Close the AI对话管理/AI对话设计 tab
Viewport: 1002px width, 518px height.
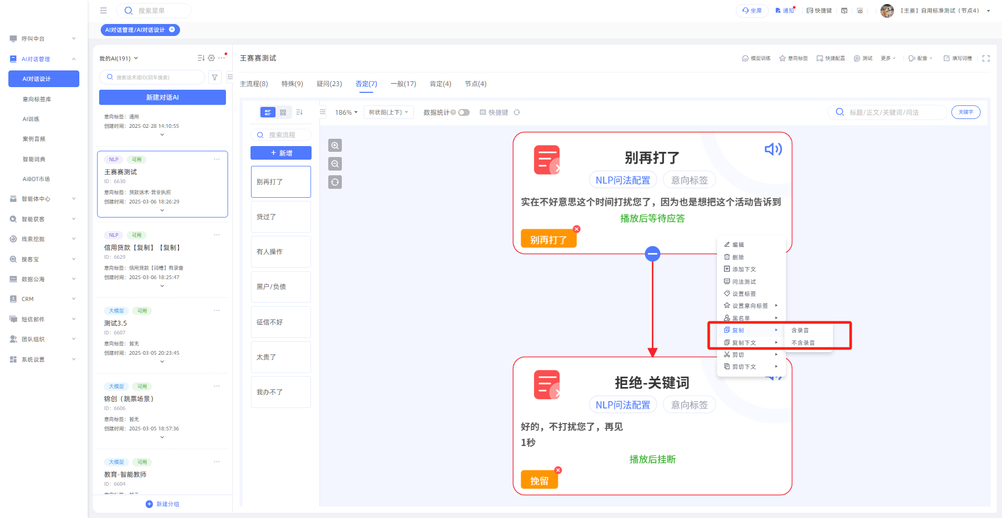click(172, 30)
